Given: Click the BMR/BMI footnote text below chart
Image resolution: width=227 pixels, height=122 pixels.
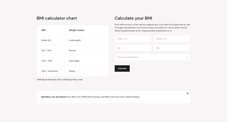Looking at the screenshot, I should tap(60, 80).
